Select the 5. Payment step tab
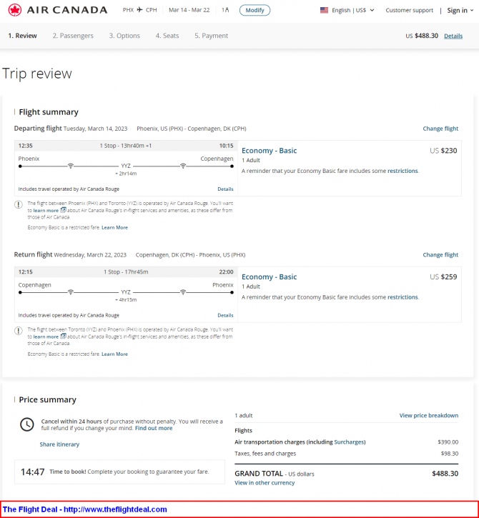The height and width of the screenshot is (518, 479). (x=211, y=36)
